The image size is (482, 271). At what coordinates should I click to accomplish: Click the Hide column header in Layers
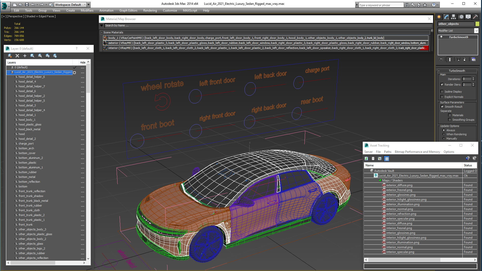click(x=83, y=62)
